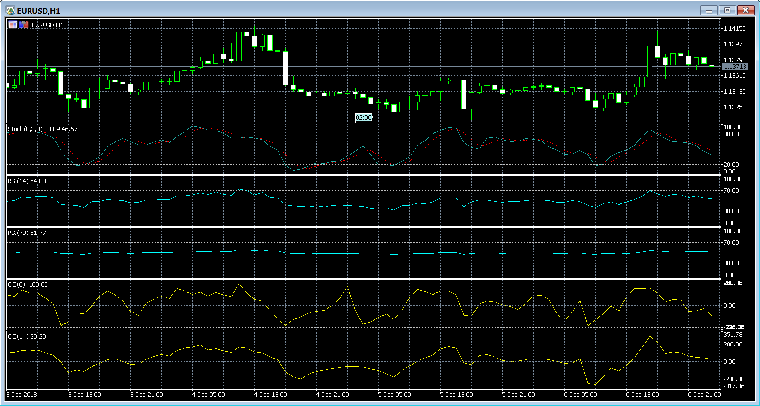Select the RSI(70) 51.77 indicator label
The image size is (760, 406).
point(27,233)
